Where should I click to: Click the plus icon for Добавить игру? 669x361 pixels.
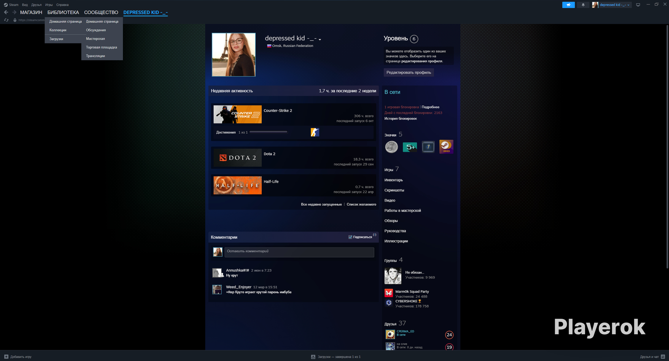[x=6, y=357]
